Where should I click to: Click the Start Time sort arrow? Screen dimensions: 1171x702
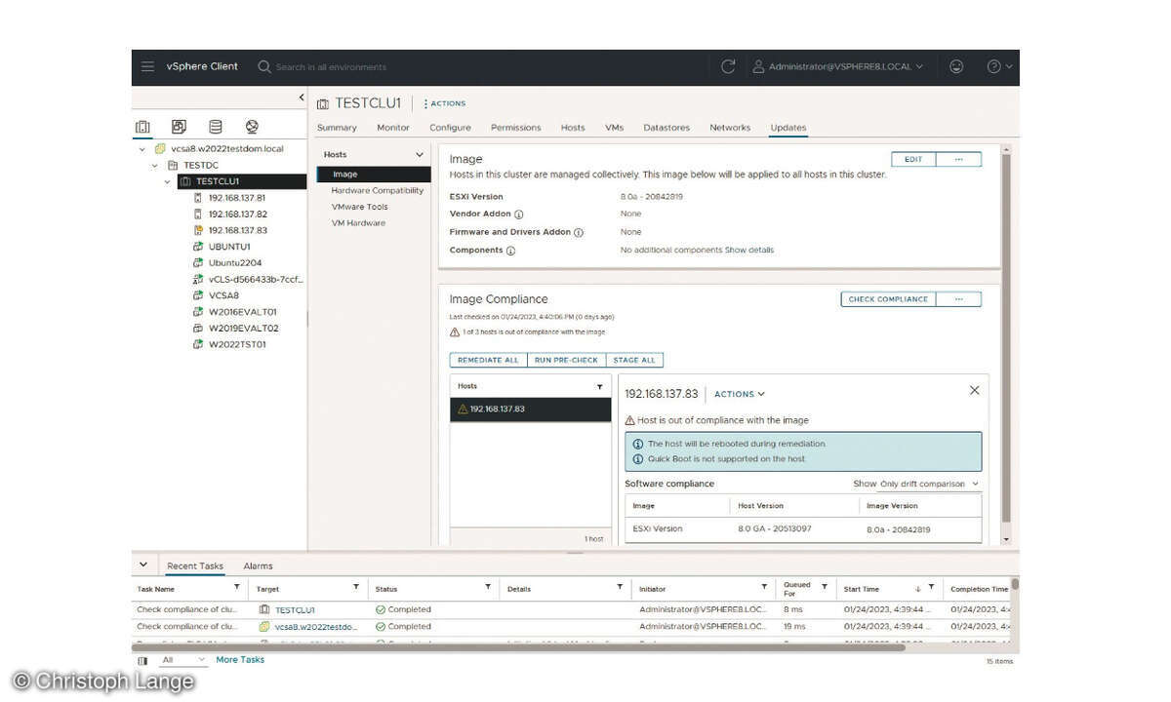917,588
